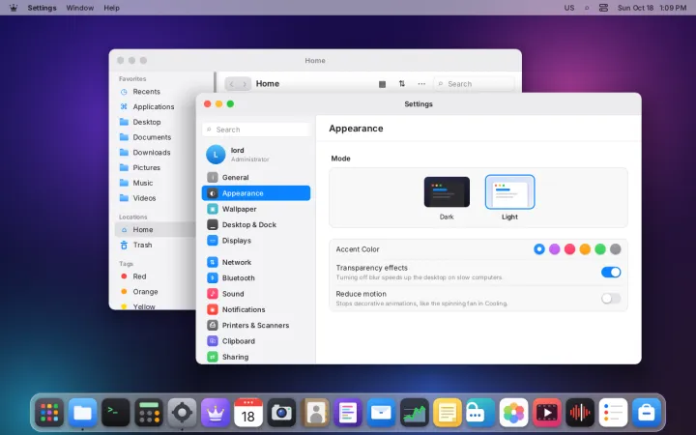This screenshot has width=696, height=435.
Task: Open the lord Administrator account row
Action: [x=256, y=154]
